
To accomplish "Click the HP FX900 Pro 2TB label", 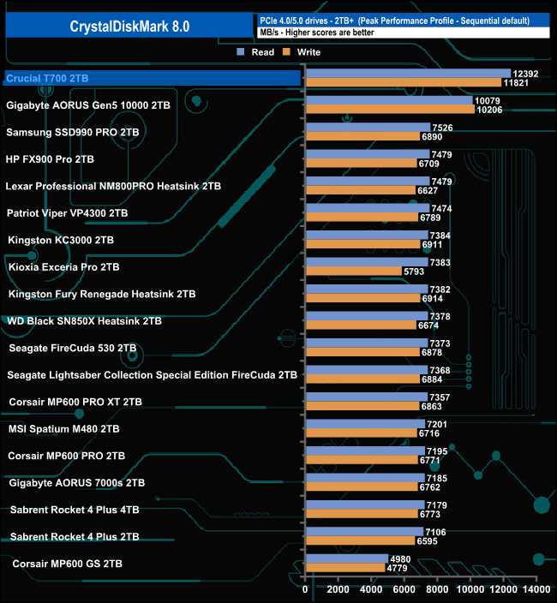I will coord(50,159).
